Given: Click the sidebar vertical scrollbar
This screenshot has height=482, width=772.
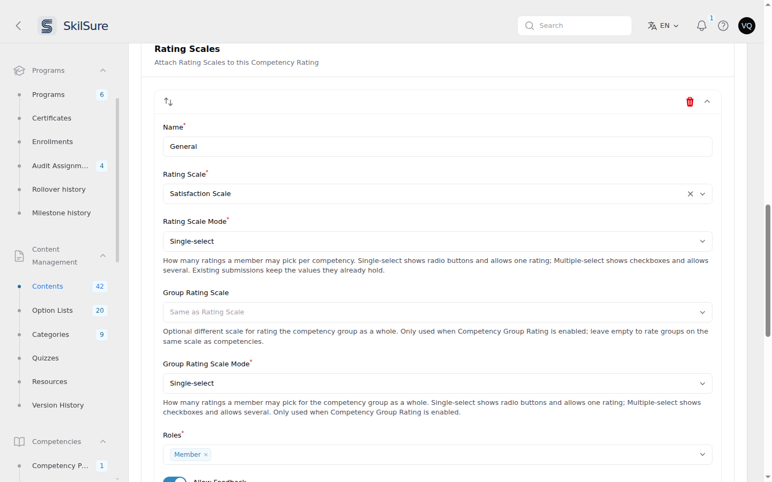Looking at the screenshot, I should click(117, 180).
